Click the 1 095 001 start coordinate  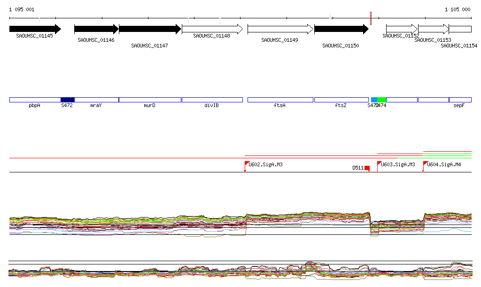tap(22, 9)
